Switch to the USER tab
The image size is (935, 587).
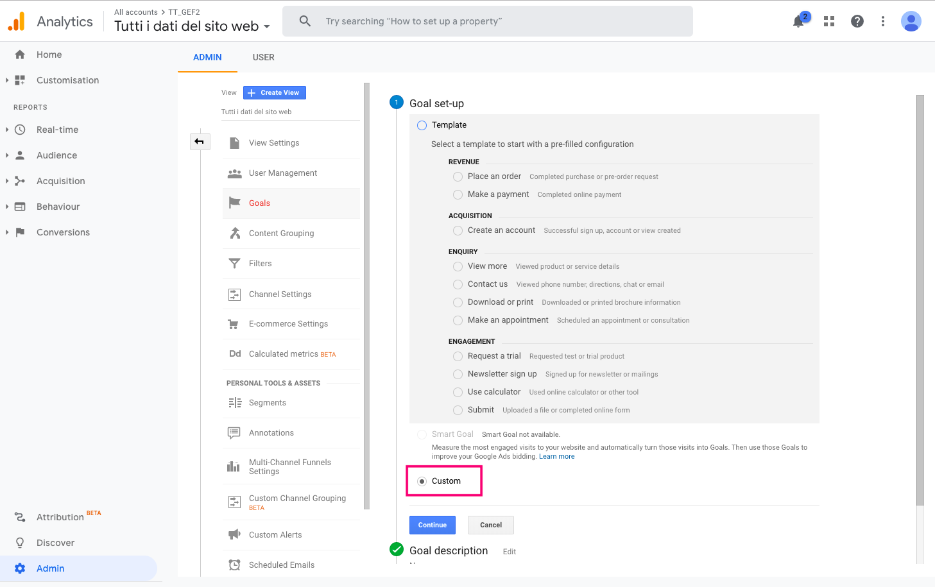click(x=263, y=57)
